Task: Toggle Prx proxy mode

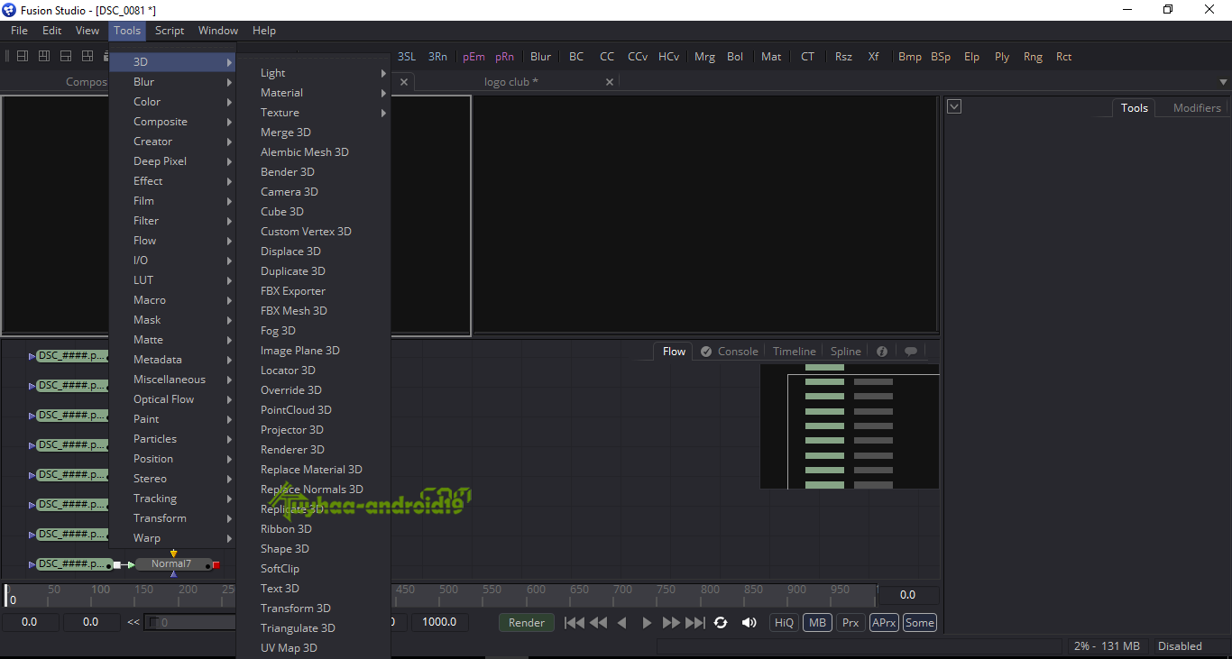Action: click(850, 622)
